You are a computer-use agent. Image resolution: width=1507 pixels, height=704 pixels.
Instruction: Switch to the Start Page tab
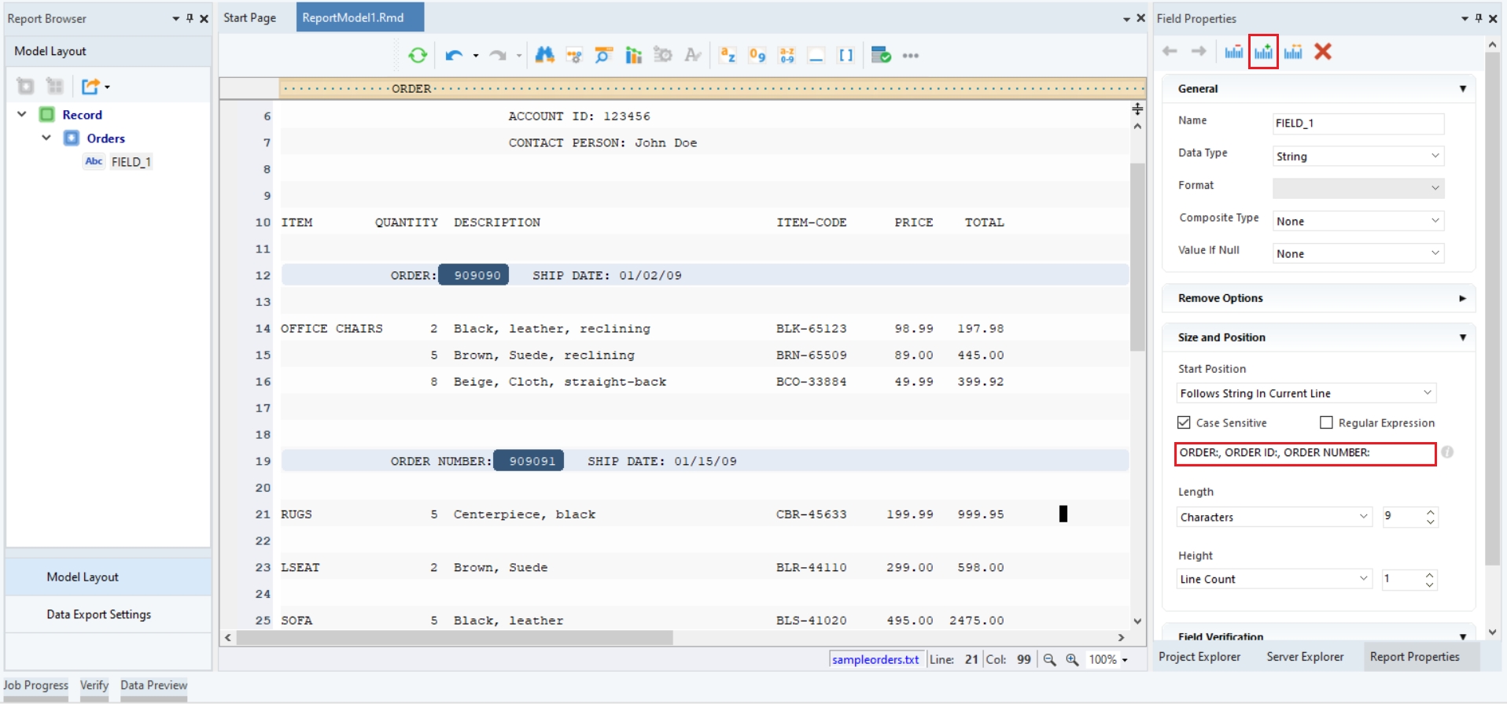(249, 17)
